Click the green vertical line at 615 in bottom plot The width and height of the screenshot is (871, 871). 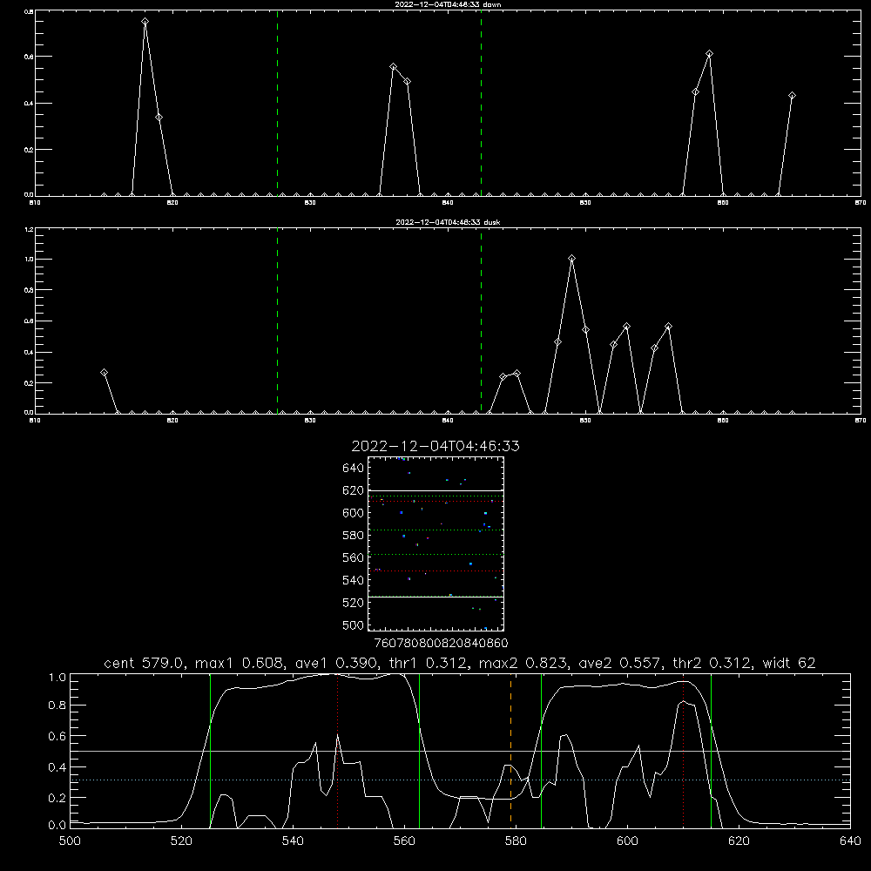(x=711, y=750)
